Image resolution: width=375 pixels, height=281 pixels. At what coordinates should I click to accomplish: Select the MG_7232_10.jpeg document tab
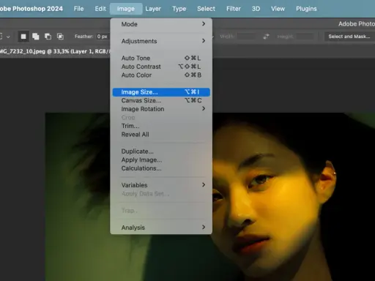pyautogui.click(x=55, y=51)
